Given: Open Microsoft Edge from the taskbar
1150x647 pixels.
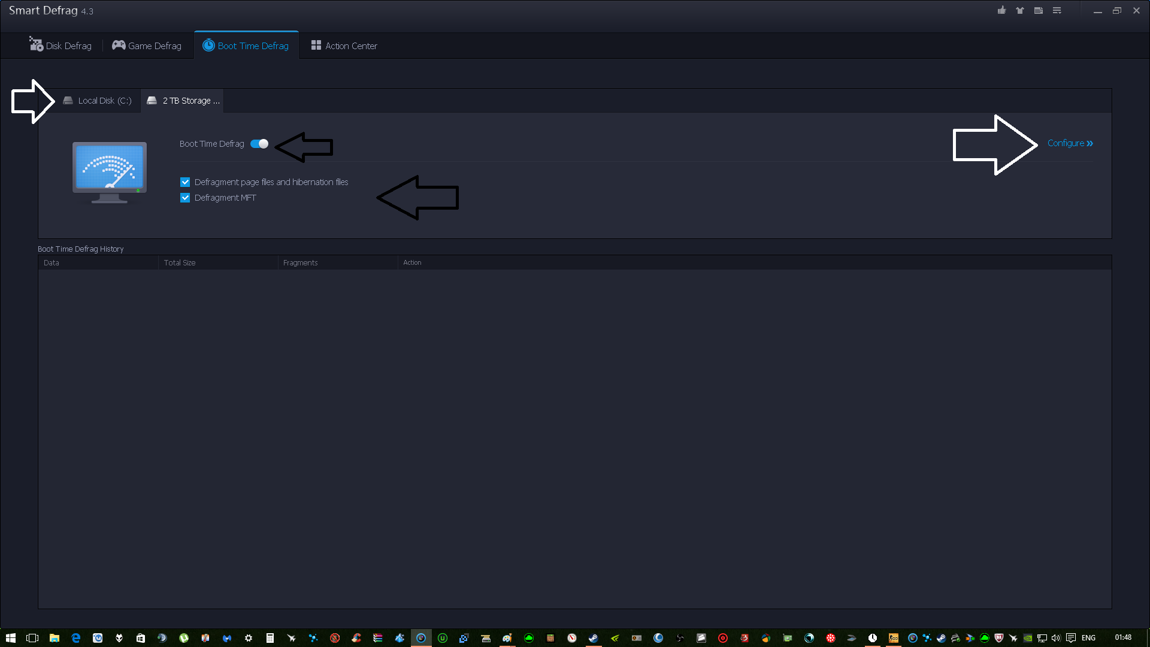Looking at the screenshot, I should [76, 638].
